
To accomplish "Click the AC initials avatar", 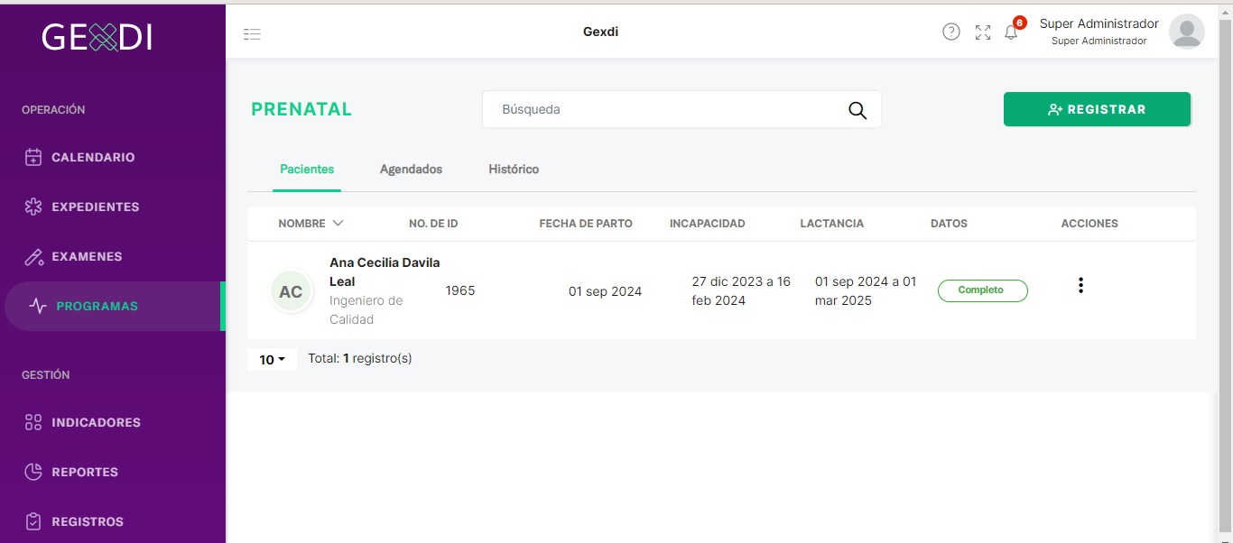I will (291, 292).
